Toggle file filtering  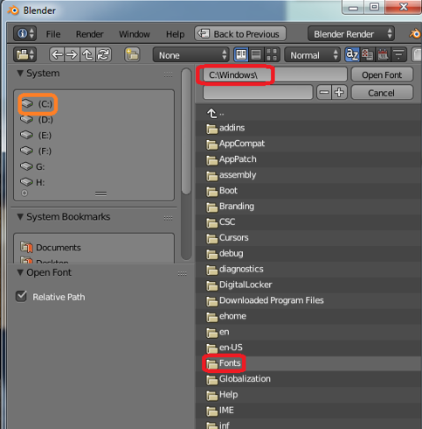coord(398,54)
